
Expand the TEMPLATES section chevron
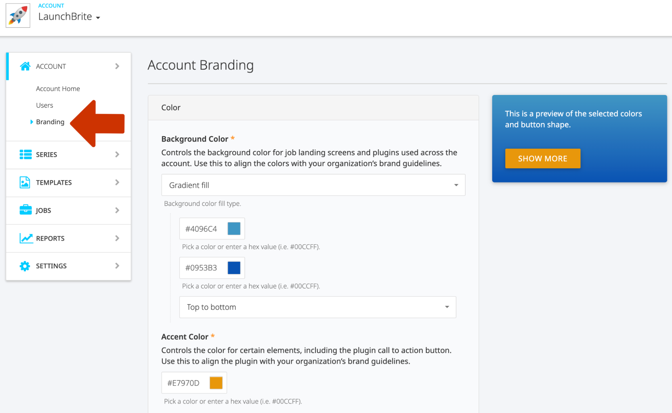(x=117, y=182)
